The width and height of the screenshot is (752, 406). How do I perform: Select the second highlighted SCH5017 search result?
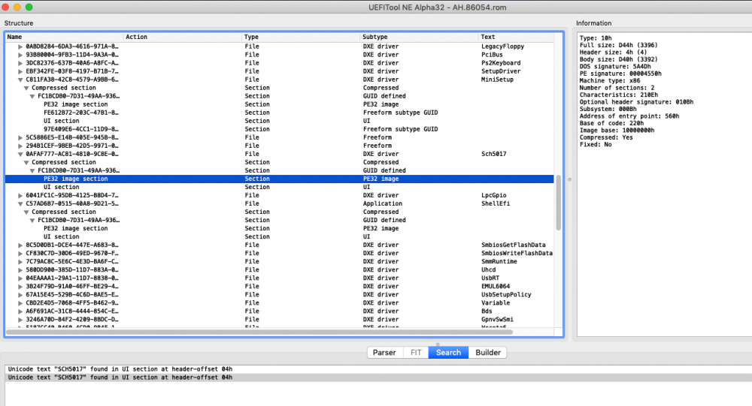[x=378, y=377]
